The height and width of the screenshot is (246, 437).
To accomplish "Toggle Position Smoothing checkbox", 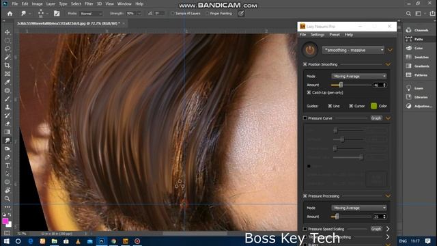I will (x=305, y=64).
